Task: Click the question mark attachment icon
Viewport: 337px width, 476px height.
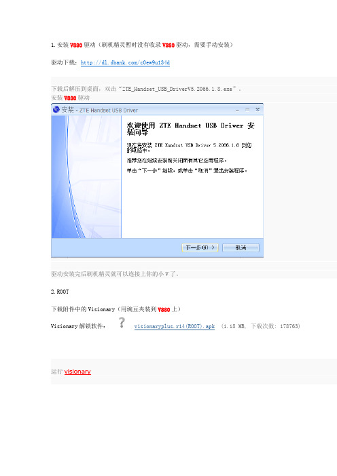Action: pyautogui.click(x=122, y=323)
